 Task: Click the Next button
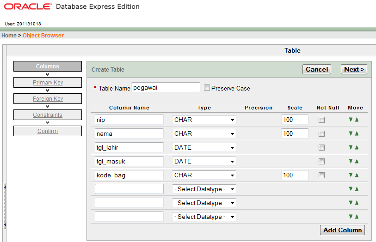click(354, 69)
